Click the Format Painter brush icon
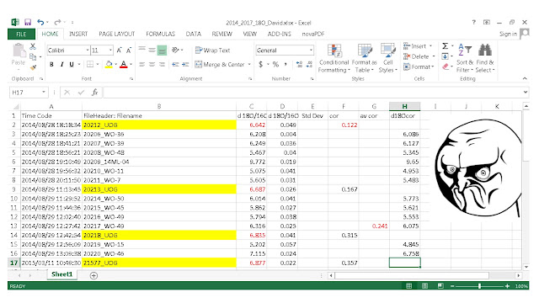The width and height of the screenshot is (539, 303). [x=33, y=67]
